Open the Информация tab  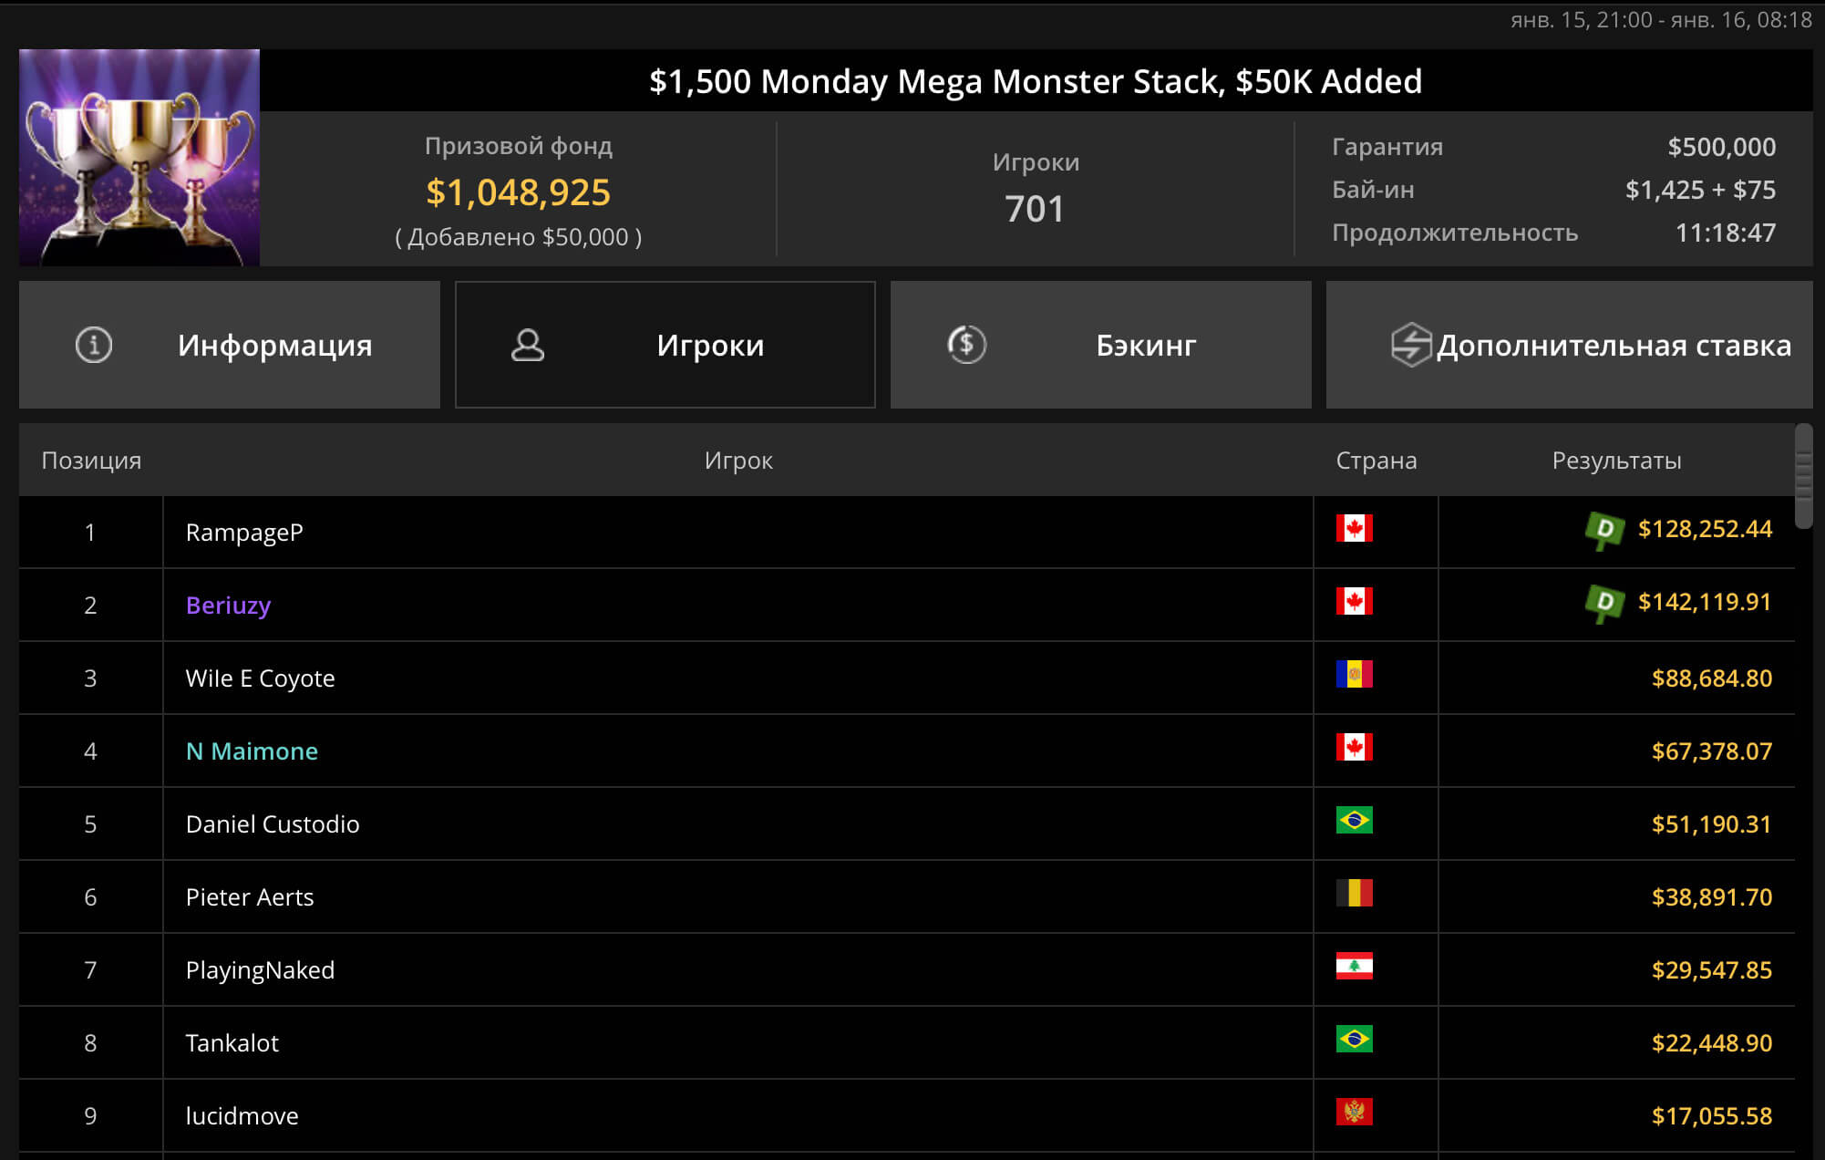[x=230, y=345]
